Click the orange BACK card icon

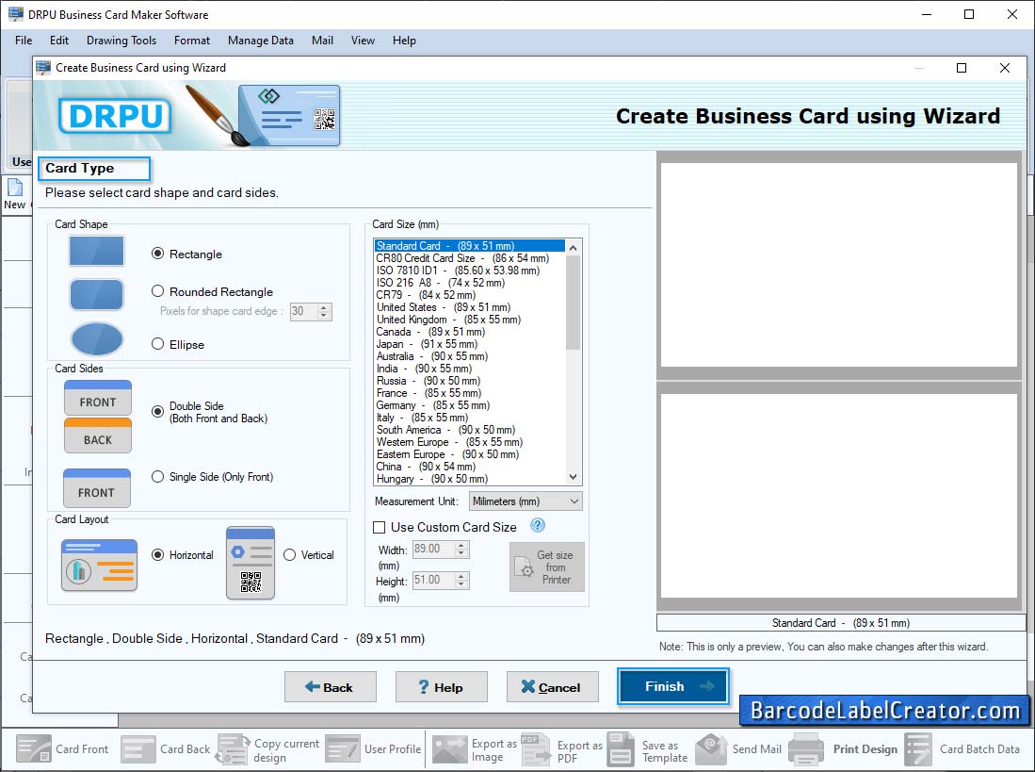coord(98,435)
